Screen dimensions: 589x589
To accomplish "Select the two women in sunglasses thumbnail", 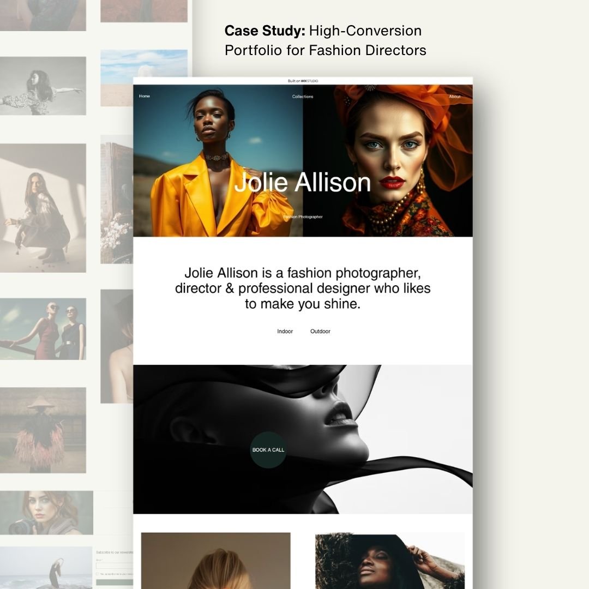I will point(43,328).
